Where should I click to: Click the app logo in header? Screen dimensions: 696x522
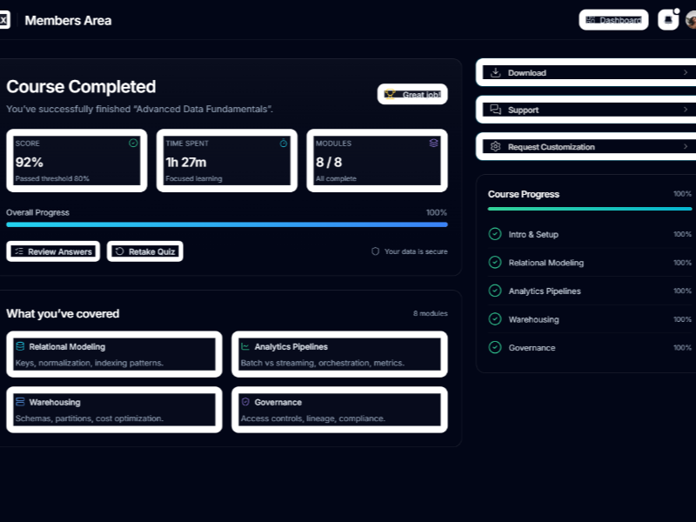[x=3, y=20]
